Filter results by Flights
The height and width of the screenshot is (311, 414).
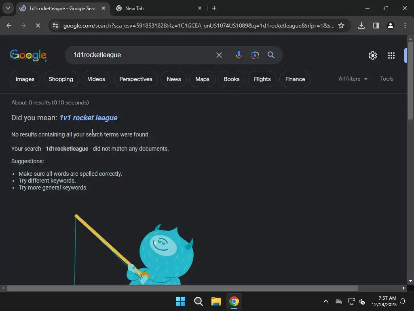tap(262, 79)
